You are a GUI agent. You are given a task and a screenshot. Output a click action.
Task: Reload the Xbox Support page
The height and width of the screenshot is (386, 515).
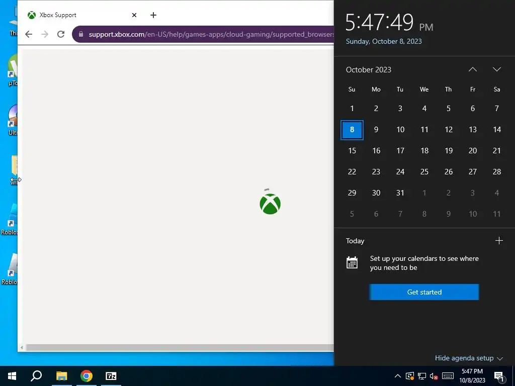click(x=61, y=34)
